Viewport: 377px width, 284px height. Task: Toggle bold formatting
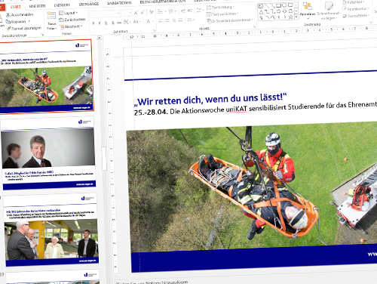coord(93,23)
